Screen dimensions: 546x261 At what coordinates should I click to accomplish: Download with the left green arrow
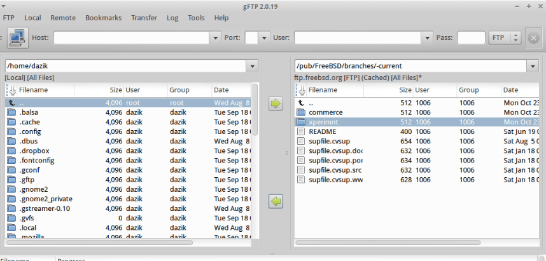tap(276, 201)
